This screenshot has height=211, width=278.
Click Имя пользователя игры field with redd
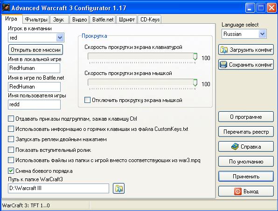[x=34, y=104]
